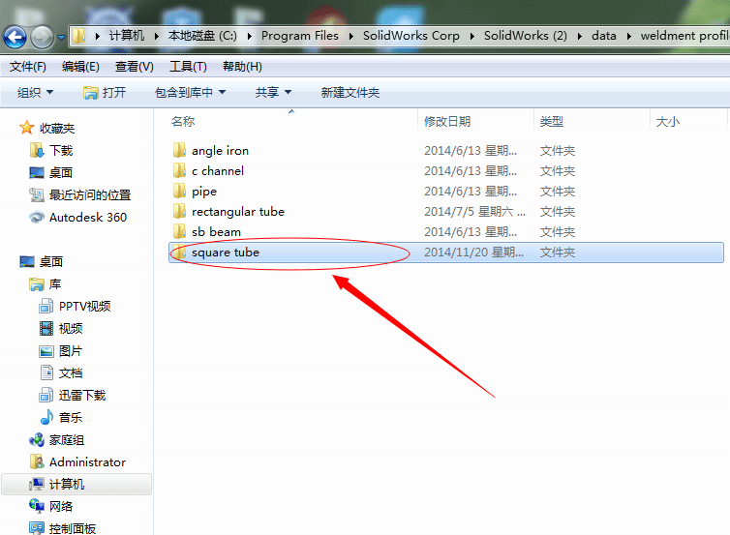Select 收藏夹 star icon in sidebar
The width and height of the screenshot is (730, 535).
coord(26,128)
